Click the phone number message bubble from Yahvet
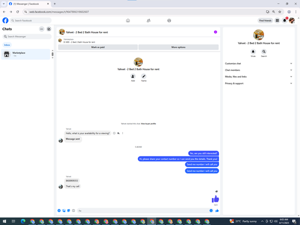Viewport: 300px width, 225px height. [x=72, y=181]
